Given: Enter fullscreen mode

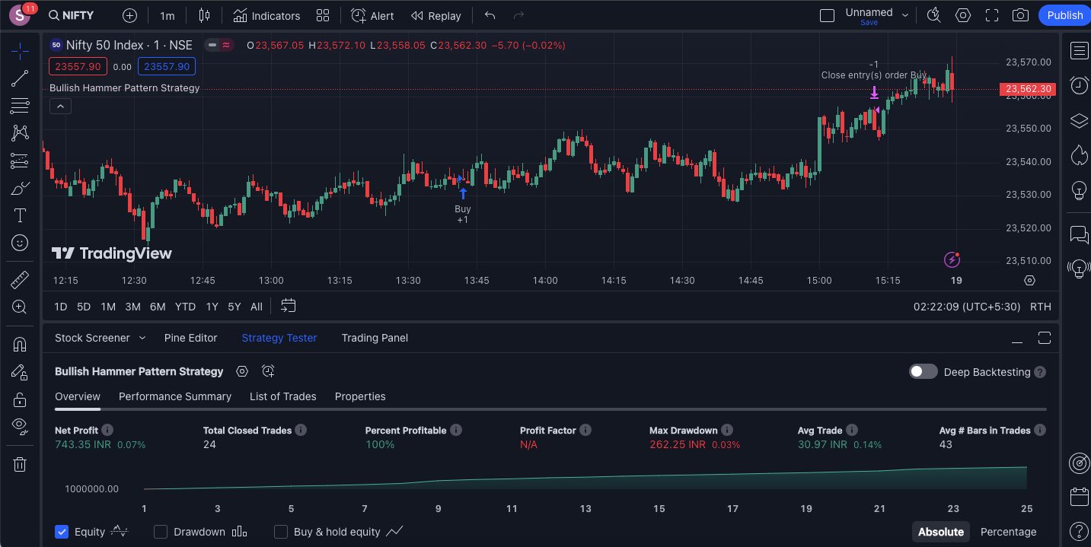Looking at the screenshot, I should pos(992,15).
